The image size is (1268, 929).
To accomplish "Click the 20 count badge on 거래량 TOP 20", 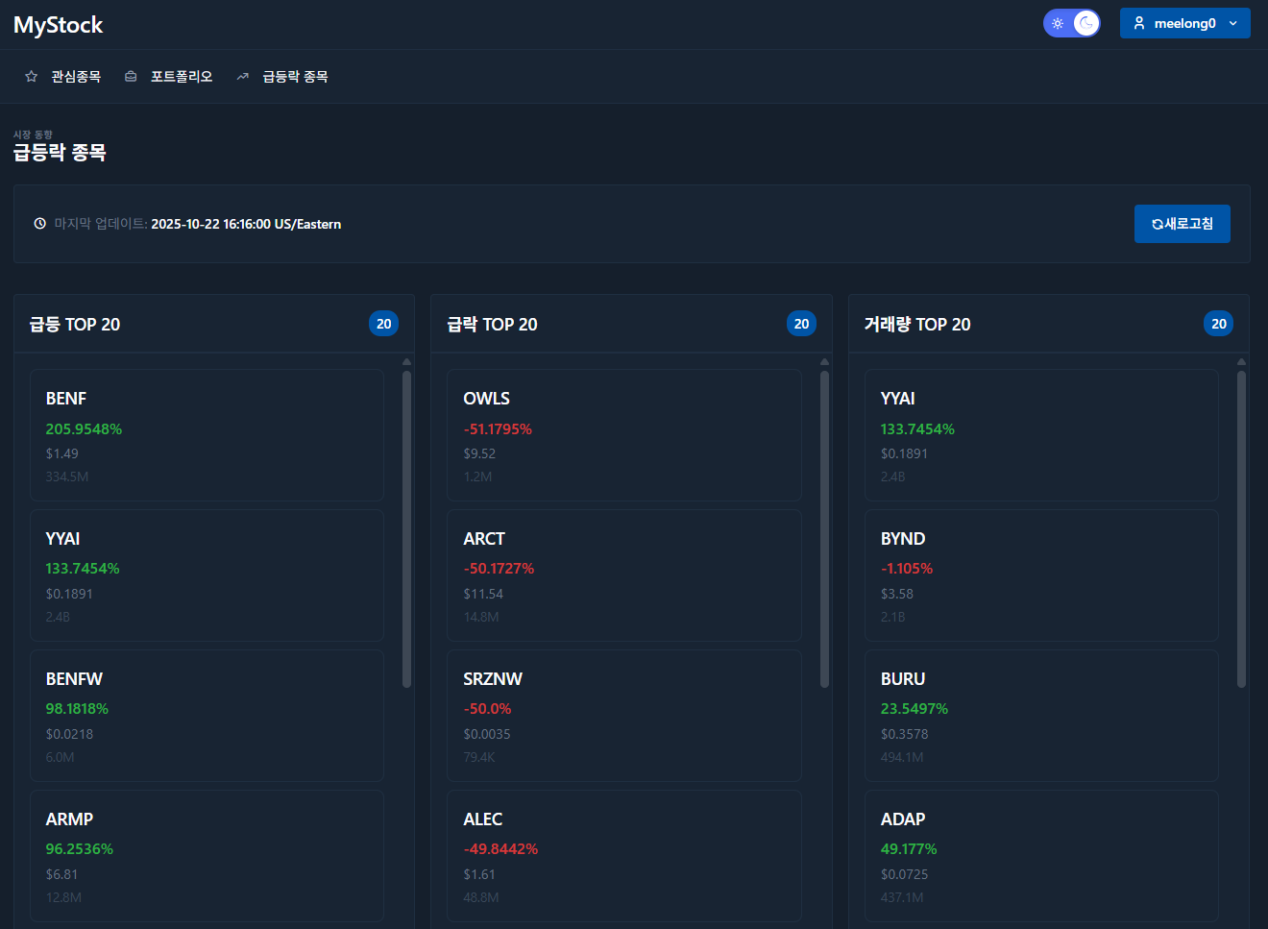I will [1218, 324].
